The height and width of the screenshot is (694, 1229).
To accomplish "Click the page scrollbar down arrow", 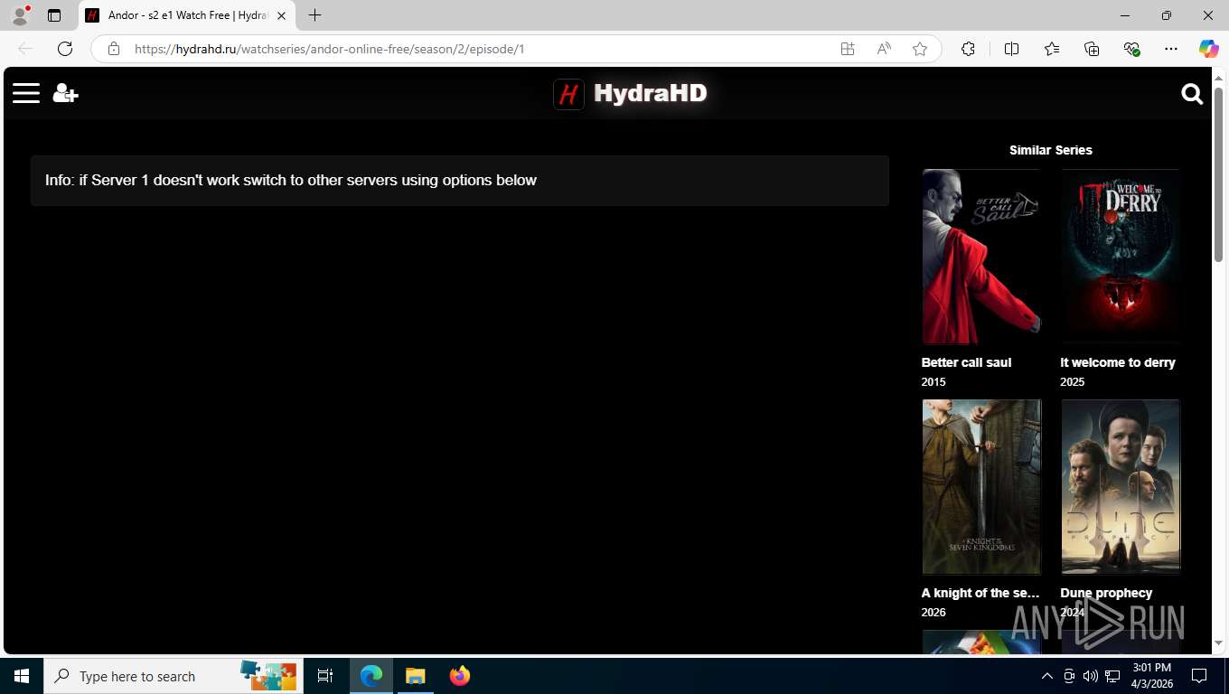I will (1218, 643).
